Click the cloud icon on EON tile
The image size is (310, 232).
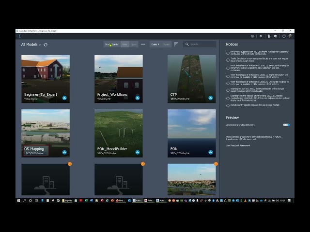[x=211, y=152]
